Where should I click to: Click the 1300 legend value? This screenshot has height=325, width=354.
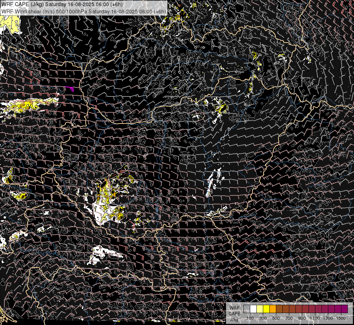pos(328,318)
